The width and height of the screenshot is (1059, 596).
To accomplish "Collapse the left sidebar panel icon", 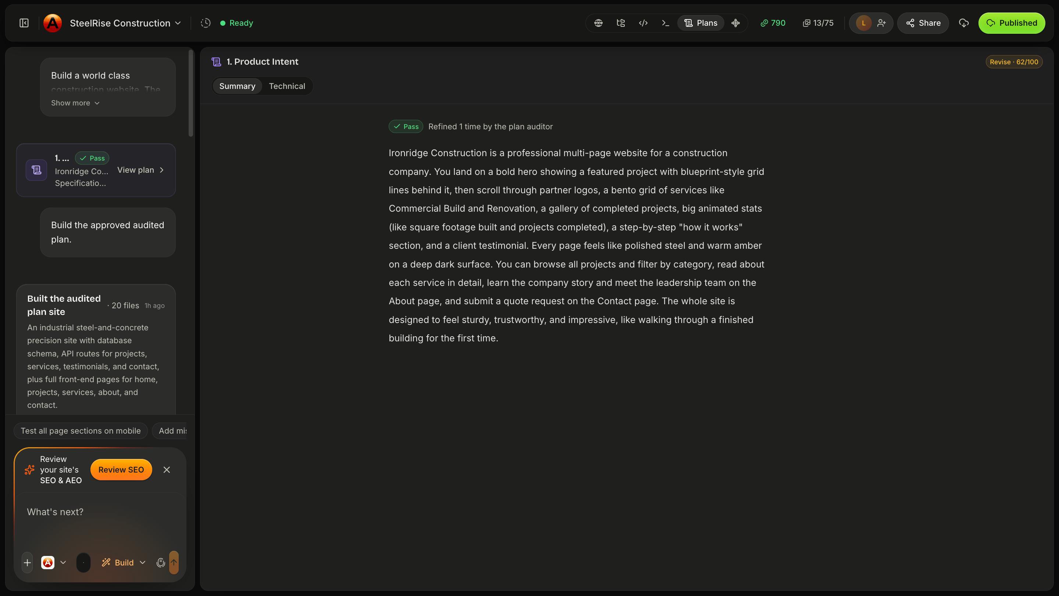I will pyautogui.click(x=24, y=23).
